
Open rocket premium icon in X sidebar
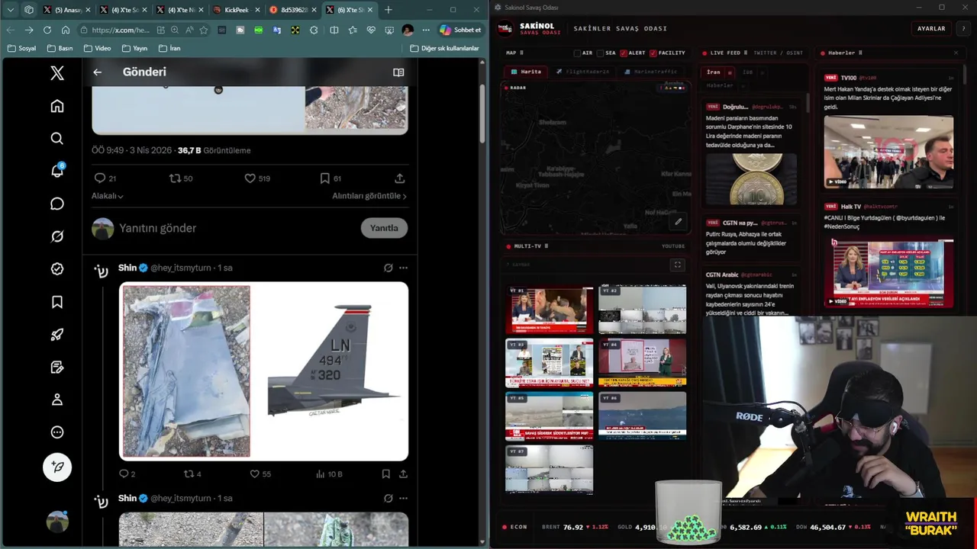click(57, 335)
